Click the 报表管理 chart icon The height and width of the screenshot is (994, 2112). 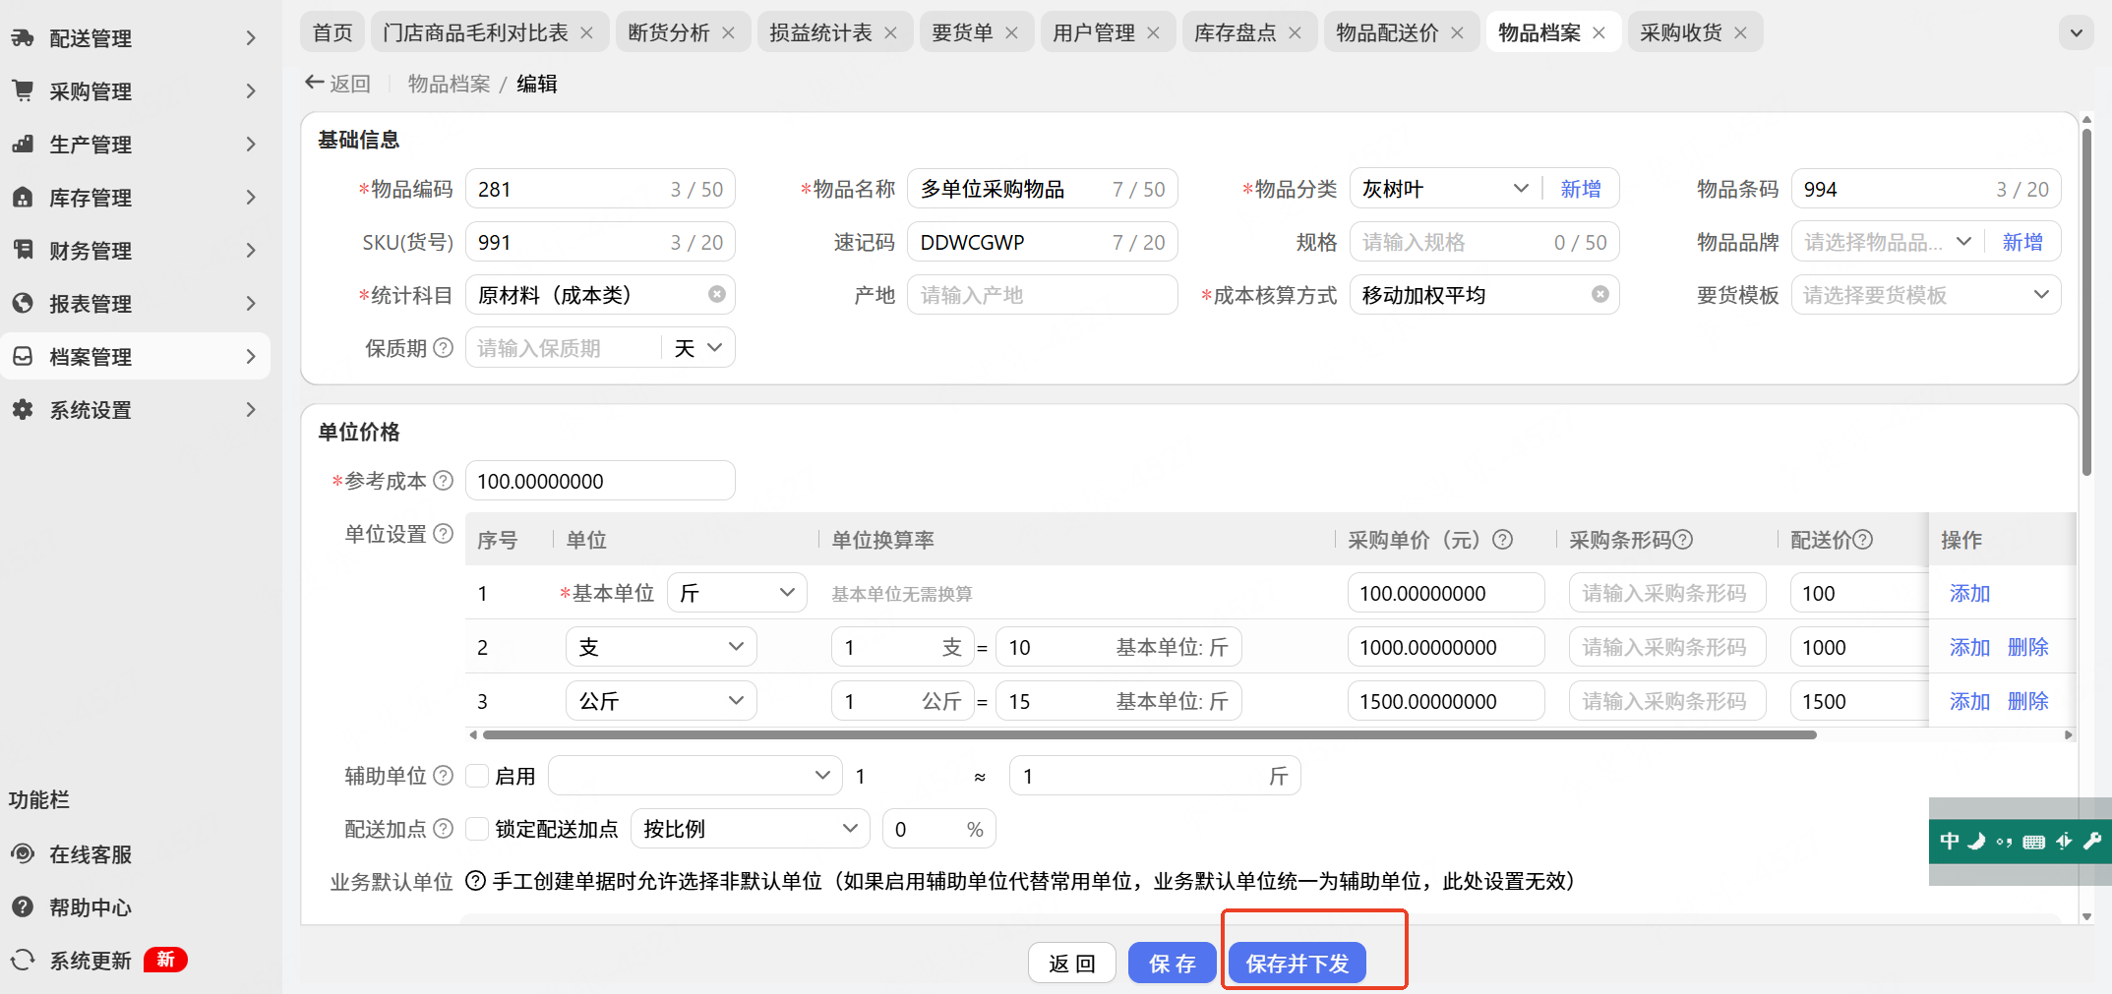(23, 304)
